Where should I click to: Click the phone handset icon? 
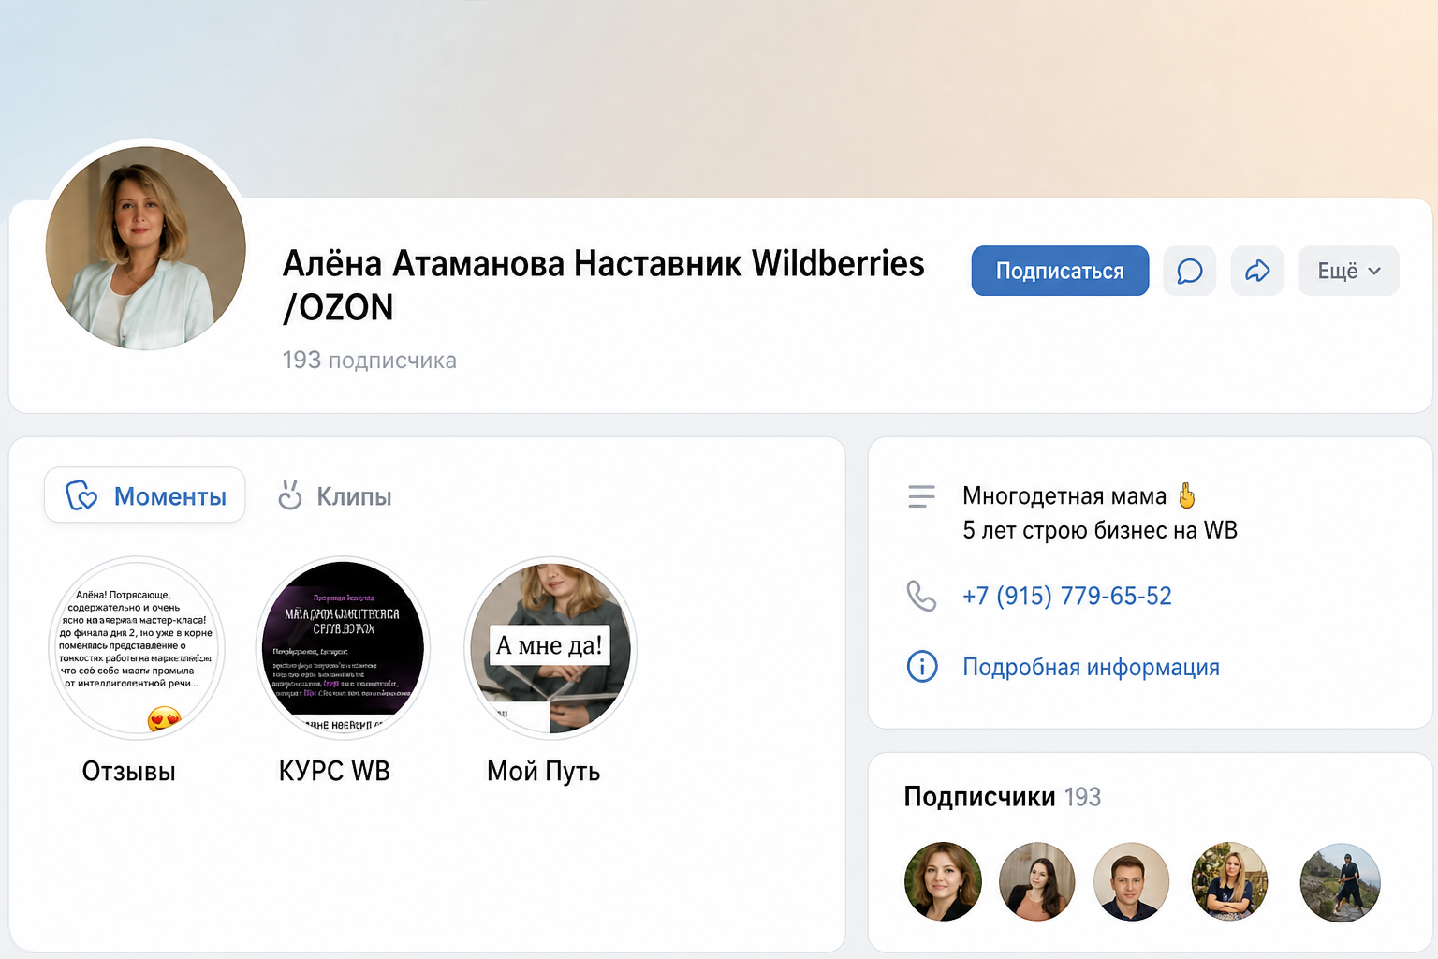tap(921, 596)
